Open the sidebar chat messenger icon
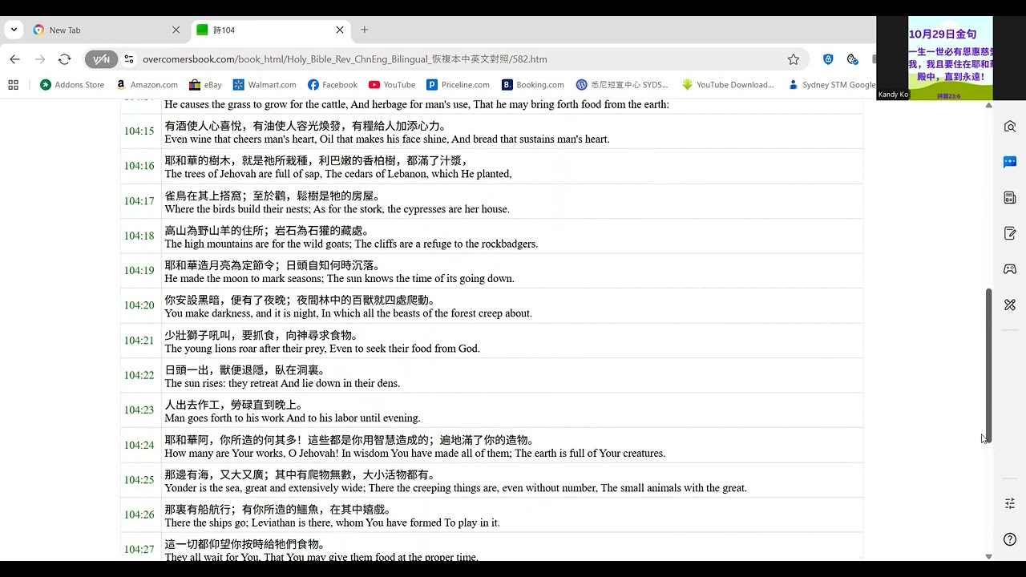1026x577 pixels. click(1010, 162)
